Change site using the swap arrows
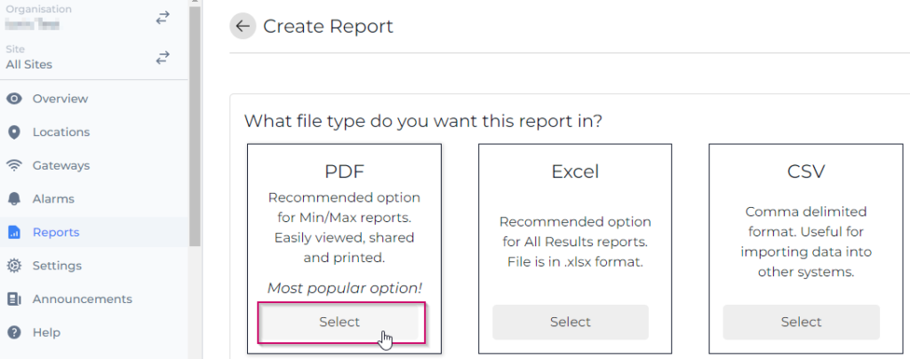 (163, 58)
